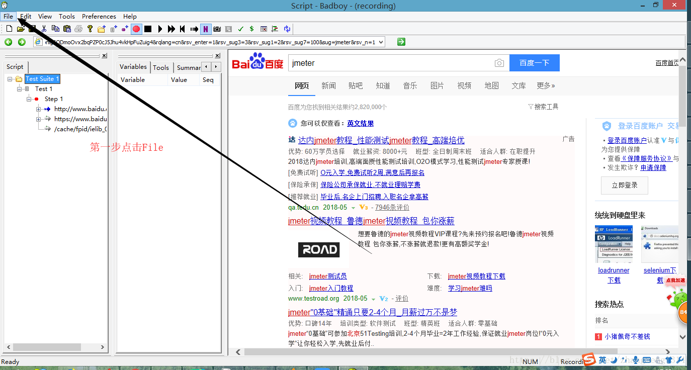691x370 pixels.
Task: Click the green Go arrow after the URL bar
Action: (x=401, y=42)
